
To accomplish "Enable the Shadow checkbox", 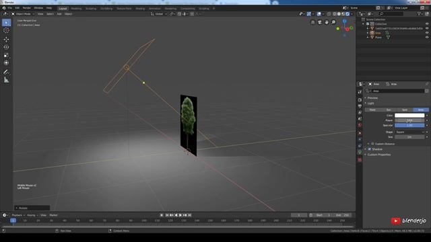I will 370,149.
